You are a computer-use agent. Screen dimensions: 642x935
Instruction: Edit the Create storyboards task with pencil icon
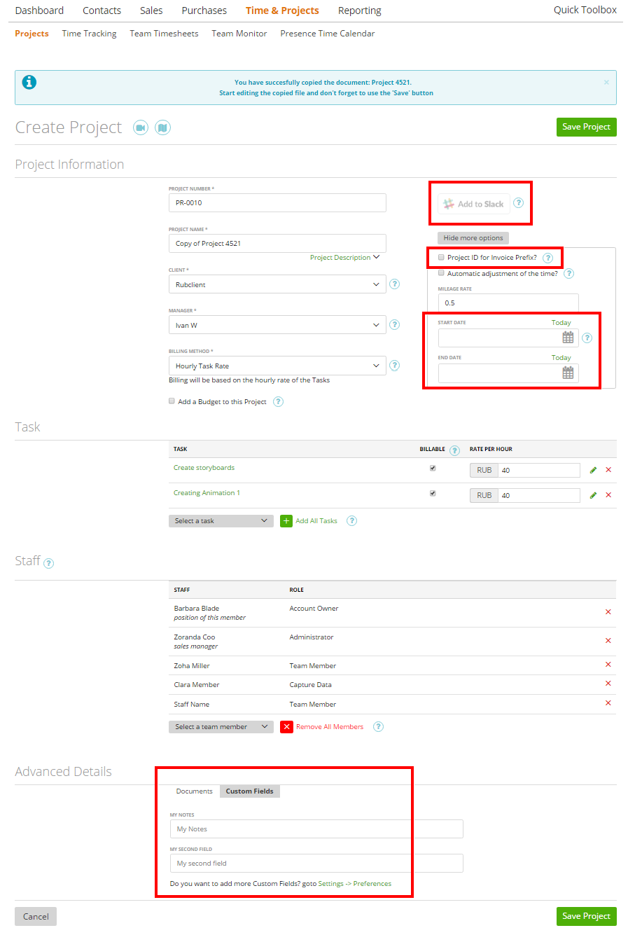[x=594, y=470]
